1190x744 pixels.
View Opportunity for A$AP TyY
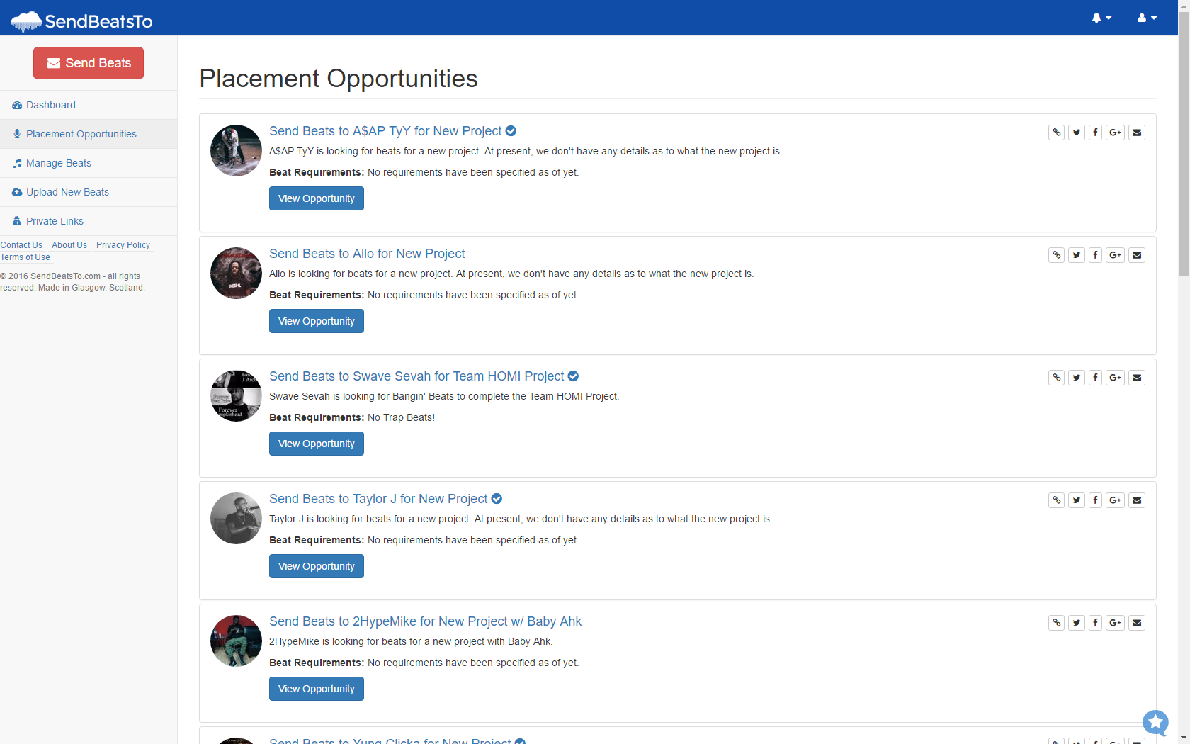(317, 198)
